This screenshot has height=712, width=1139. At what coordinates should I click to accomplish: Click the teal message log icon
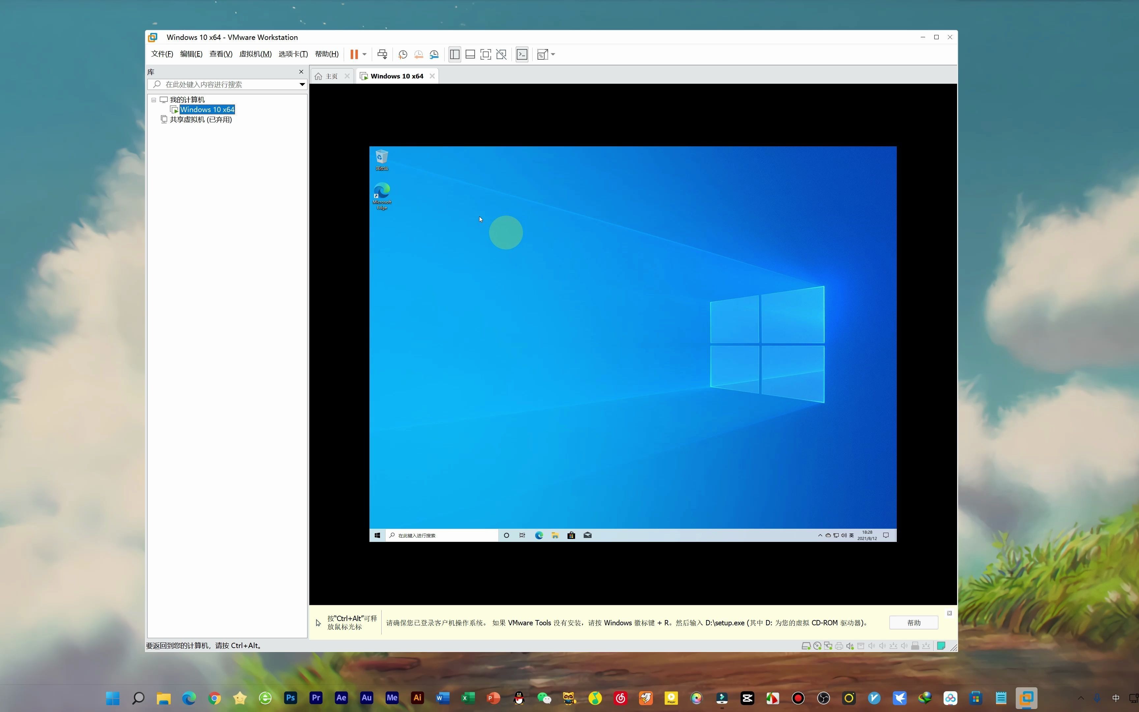click(x=941, y=646)
